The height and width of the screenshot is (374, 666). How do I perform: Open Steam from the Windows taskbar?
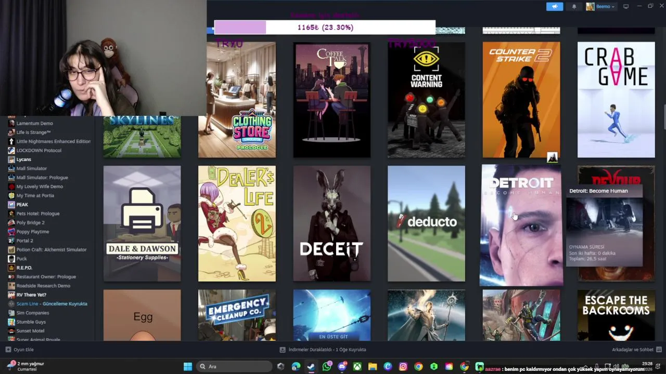pyautogui.click(x=311, y=366)
